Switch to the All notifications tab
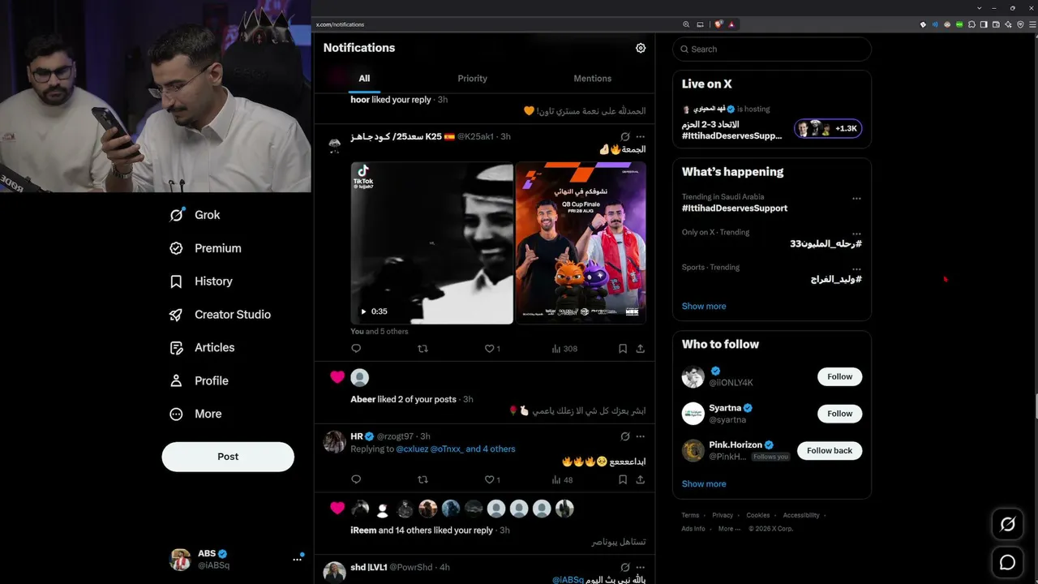Screen dimensions: 1038x584 click(x=364, y=79)
